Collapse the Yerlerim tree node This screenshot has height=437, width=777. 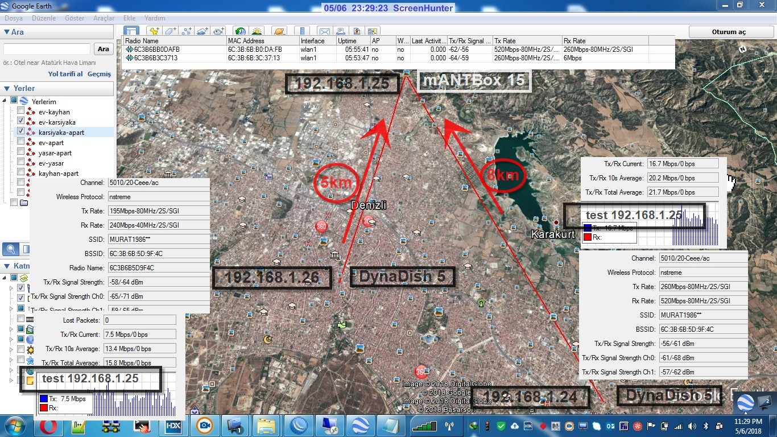tap(6, 101)
